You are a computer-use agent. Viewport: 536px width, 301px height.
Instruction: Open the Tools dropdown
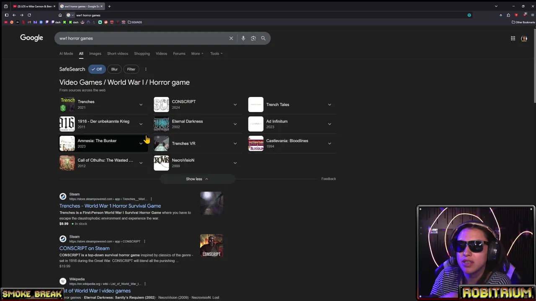pos(216,54)
